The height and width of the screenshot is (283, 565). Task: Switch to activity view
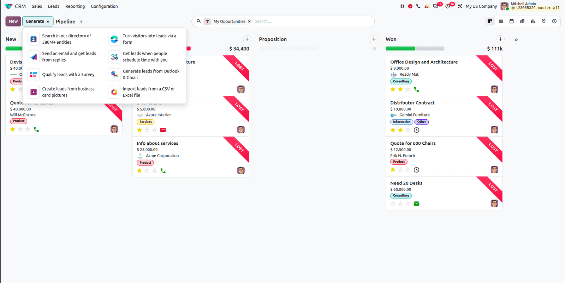[x=554, y=21]
